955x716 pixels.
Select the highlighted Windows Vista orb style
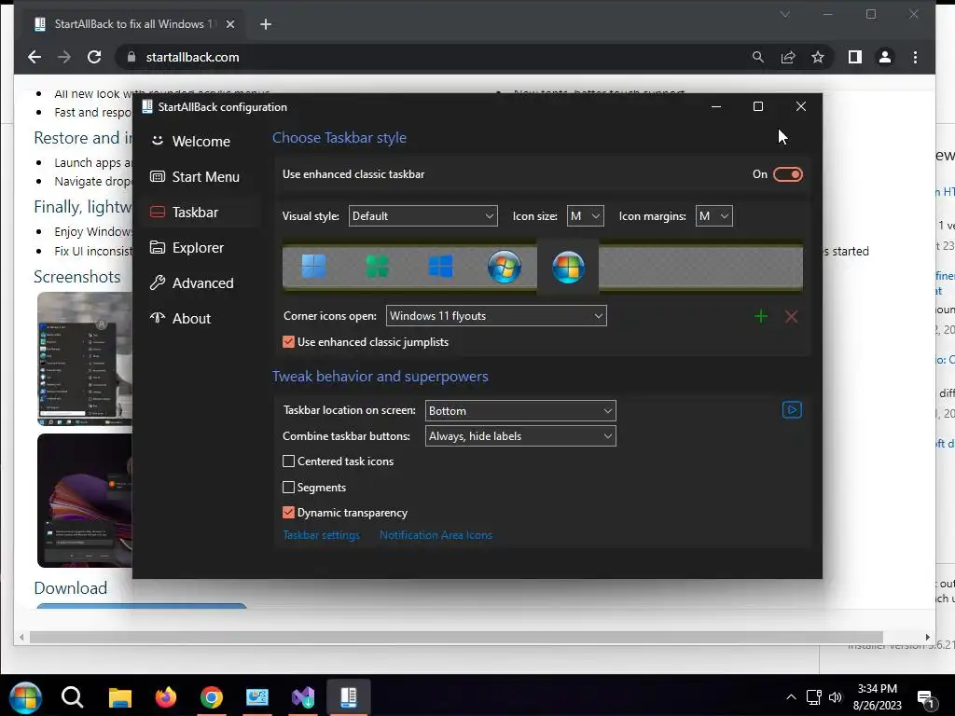568,268
